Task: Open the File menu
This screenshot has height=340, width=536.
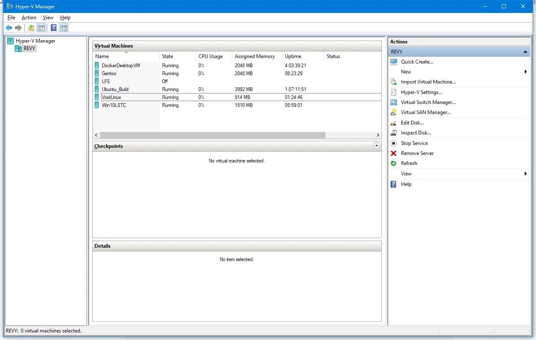Action: (x=11, y=18)
